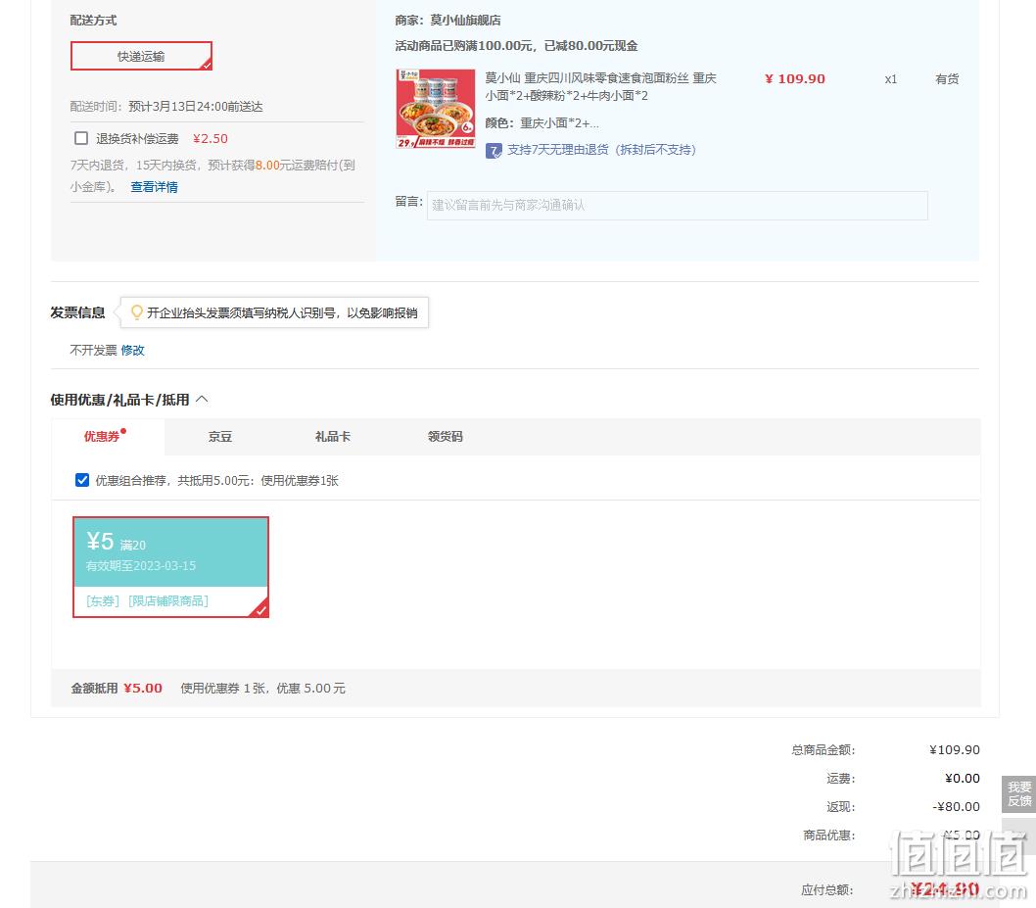The image size is (1036, 908).
Task: Click the 7-day return badge icon
Action: click(494, 151)
